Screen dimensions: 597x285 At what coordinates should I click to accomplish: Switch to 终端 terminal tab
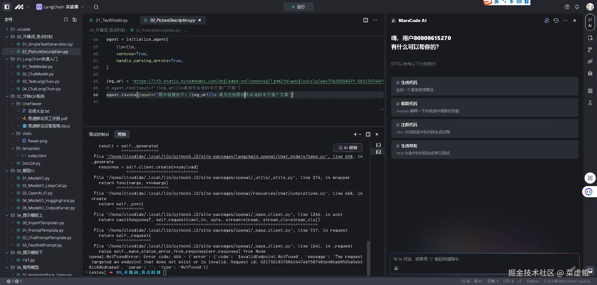(x=122, y=134)
